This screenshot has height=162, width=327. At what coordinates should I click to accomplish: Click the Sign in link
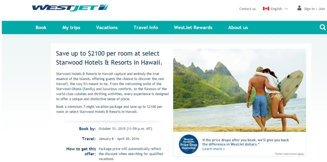click(309, 9)
